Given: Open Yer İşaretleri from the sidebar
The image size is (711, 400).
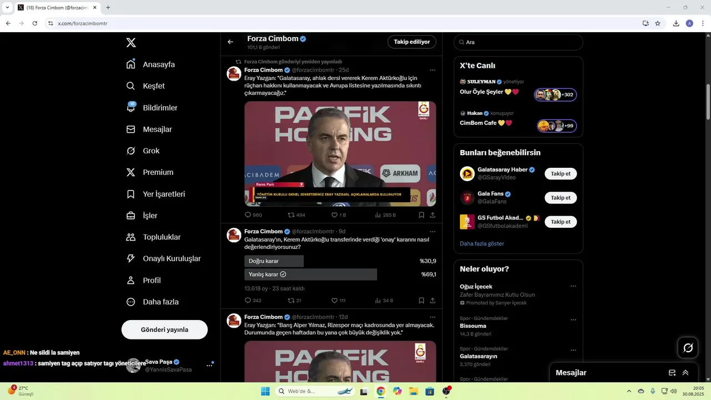Looking at the screenshot, I should coord(156,194).
